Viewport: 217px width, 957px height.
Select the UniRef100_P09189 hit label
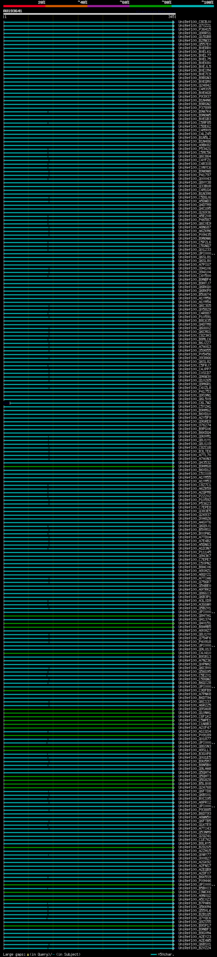click(x=194, y=735)
